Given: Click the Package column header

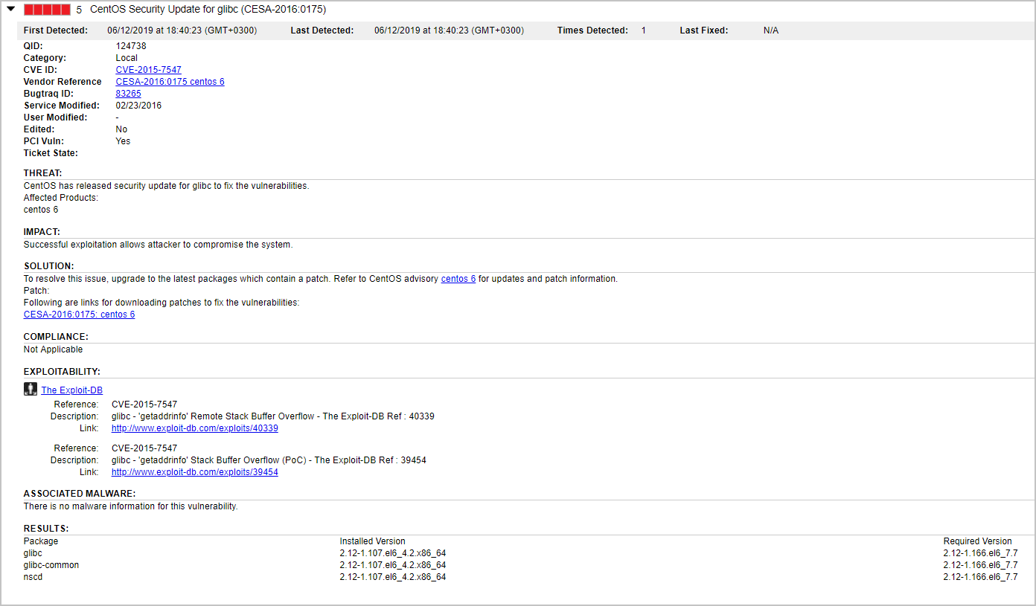Looking at the screenshot, I should (41, 541).
